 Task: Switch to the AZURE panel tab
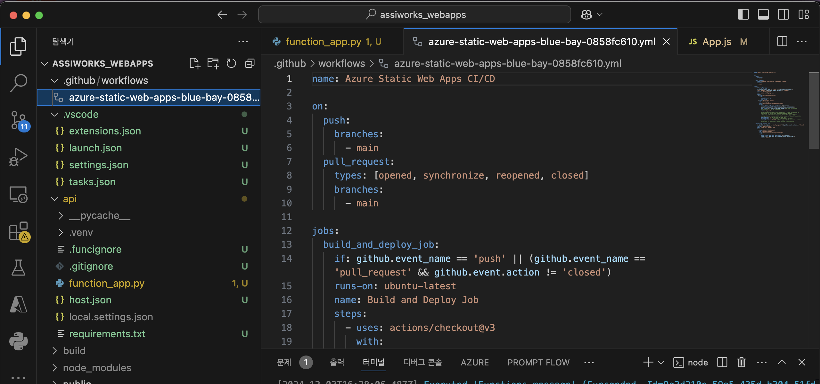474,362
